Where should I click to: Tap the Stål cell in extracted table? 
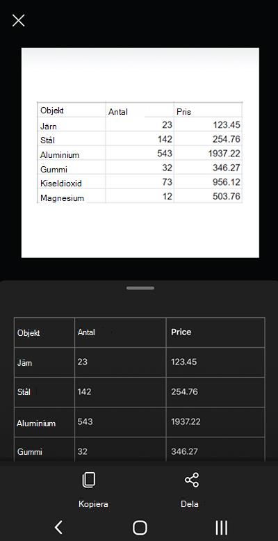pos(44,392)
